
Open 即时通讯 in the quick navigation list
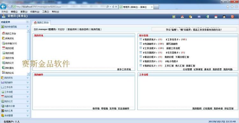point(8,68)
